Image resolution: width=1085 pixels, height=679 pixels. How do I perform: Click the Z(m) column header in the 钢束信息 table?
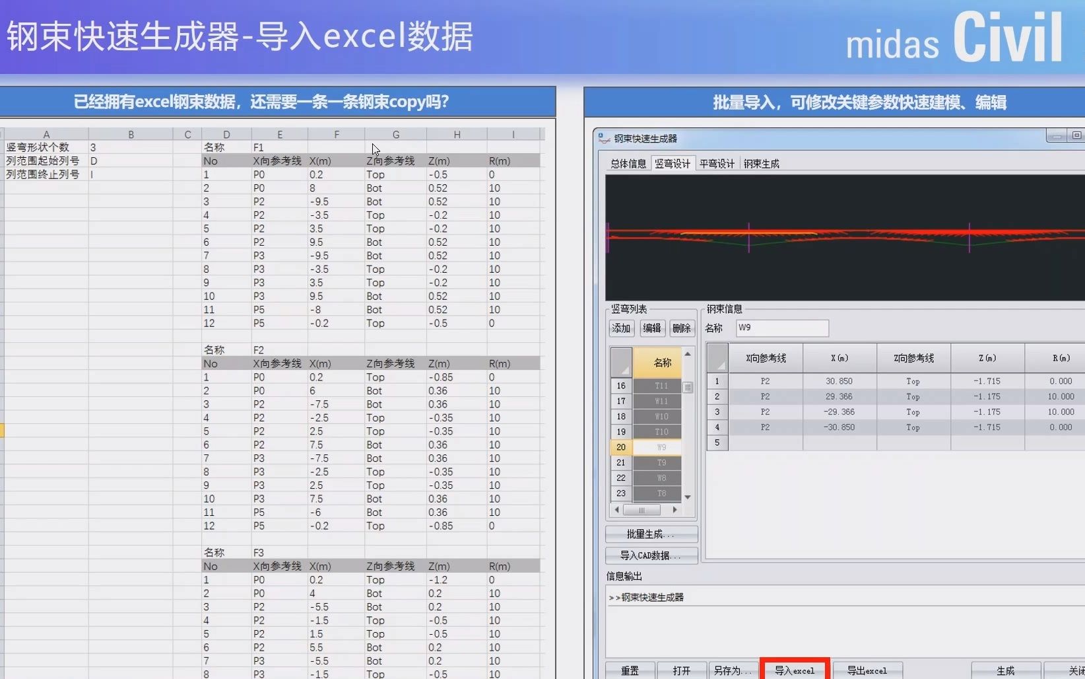[x=987, y=358]
